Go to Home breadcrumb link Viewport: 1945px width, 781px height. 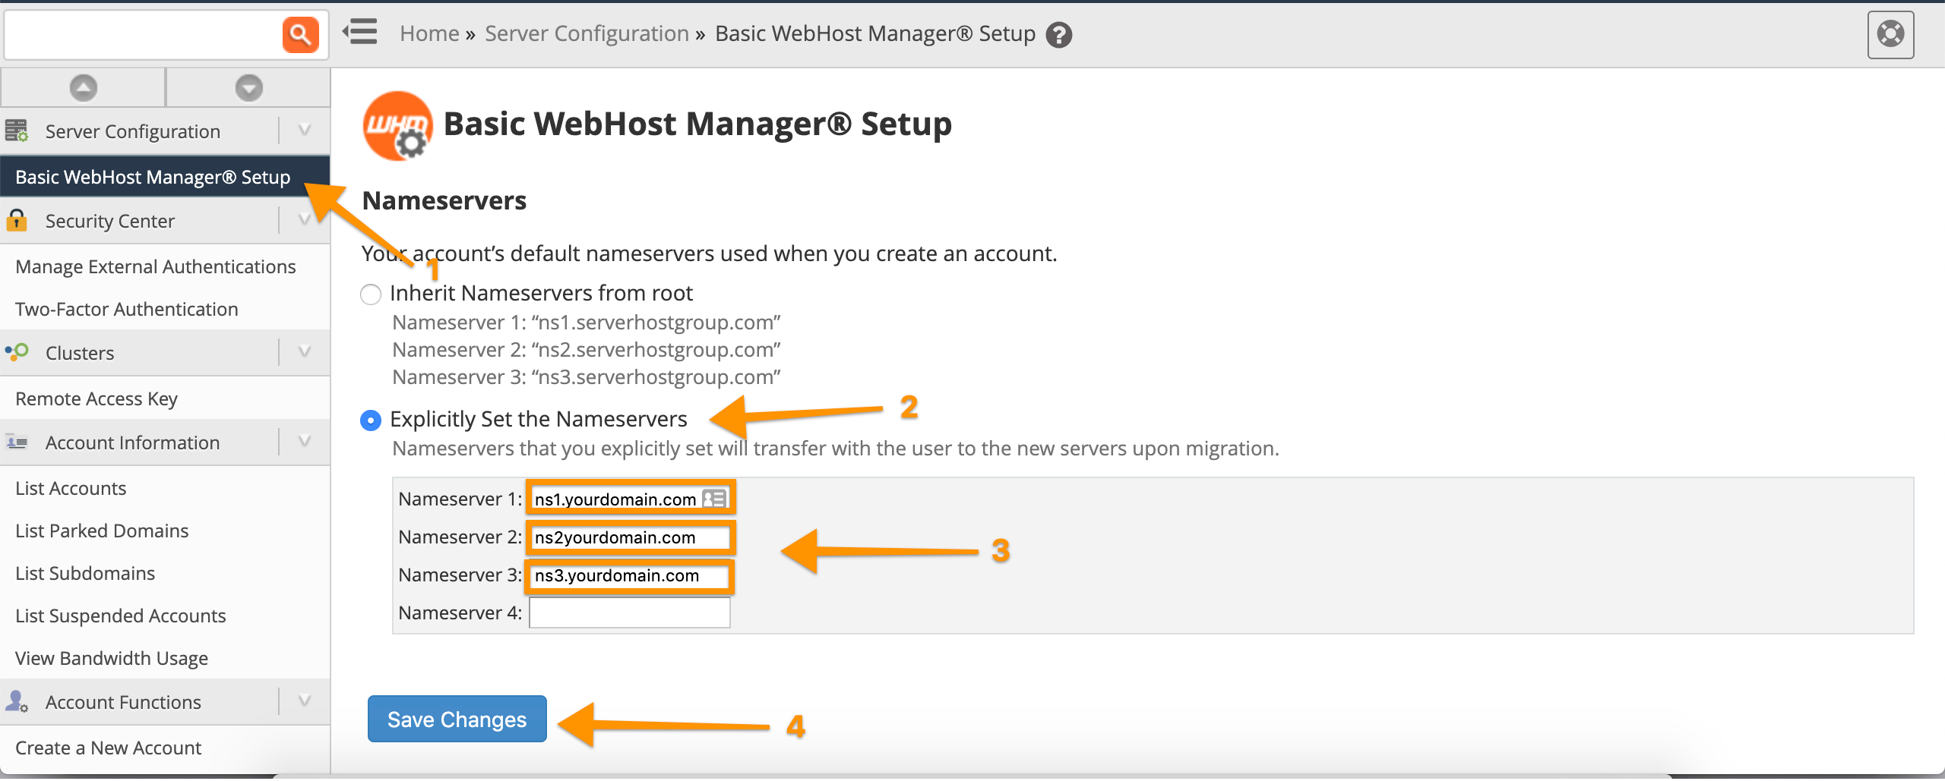coord(429,33)
